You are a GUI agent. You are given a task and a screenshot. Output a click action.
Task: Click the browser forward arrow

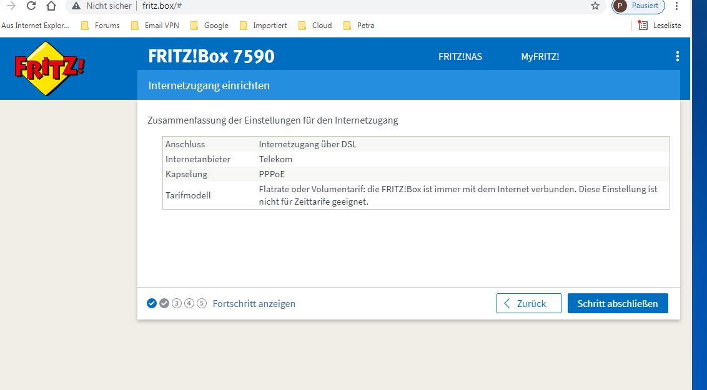pos(11,6)
